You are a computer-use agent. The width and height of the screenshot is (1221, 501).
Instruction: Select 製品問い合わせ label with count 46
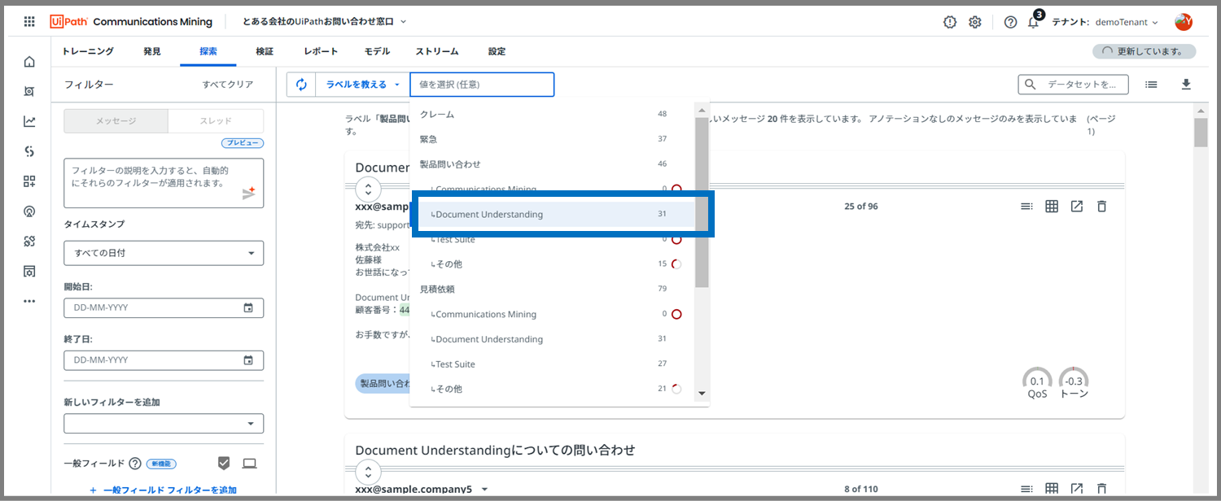[x=552, y=164]
